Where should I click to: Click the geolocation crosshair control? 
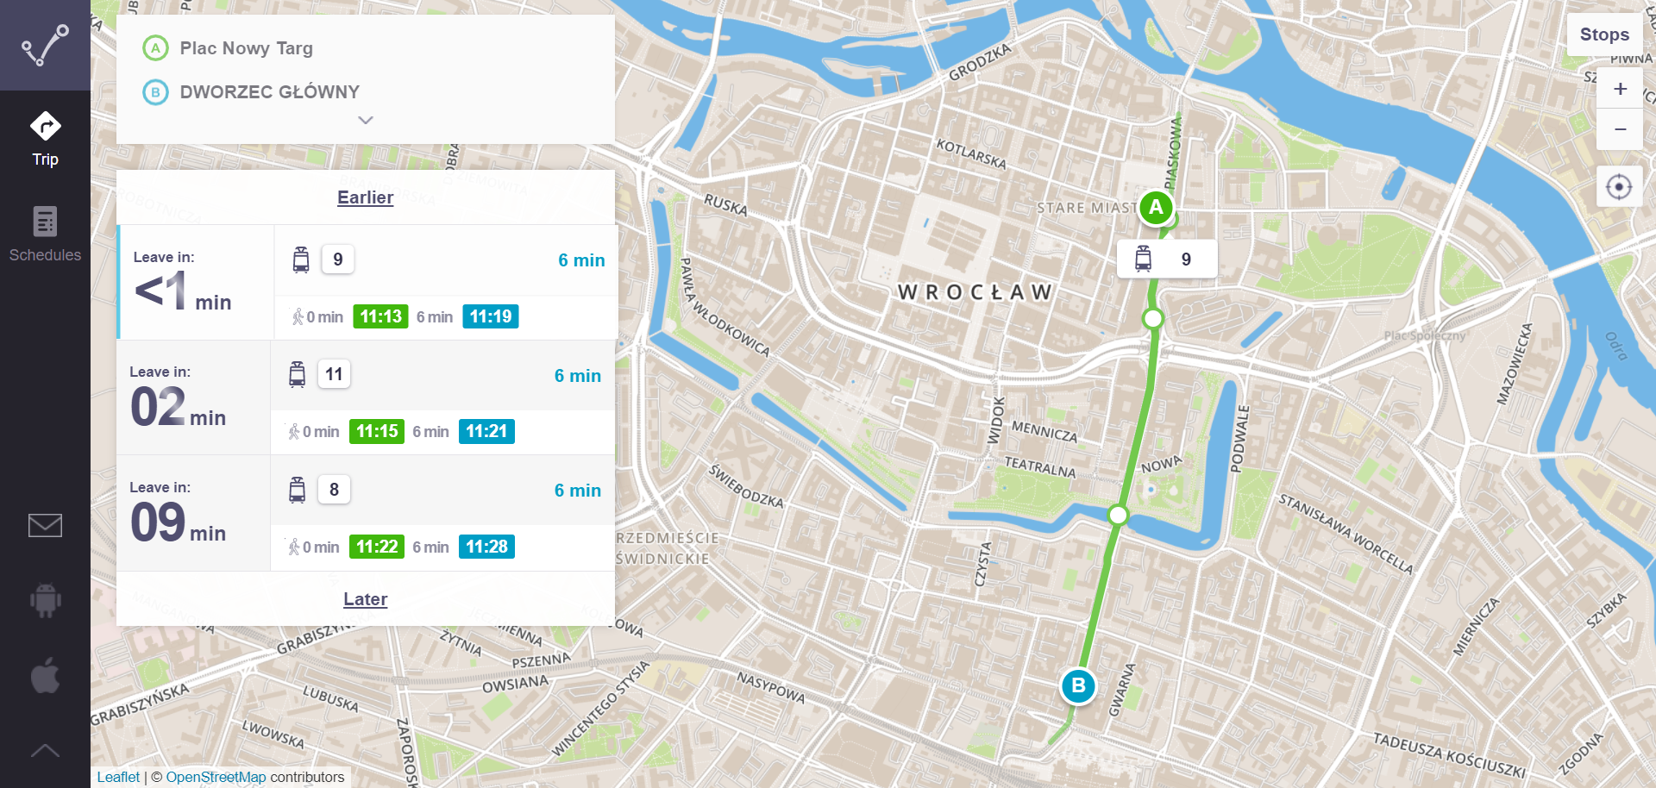1620,185
